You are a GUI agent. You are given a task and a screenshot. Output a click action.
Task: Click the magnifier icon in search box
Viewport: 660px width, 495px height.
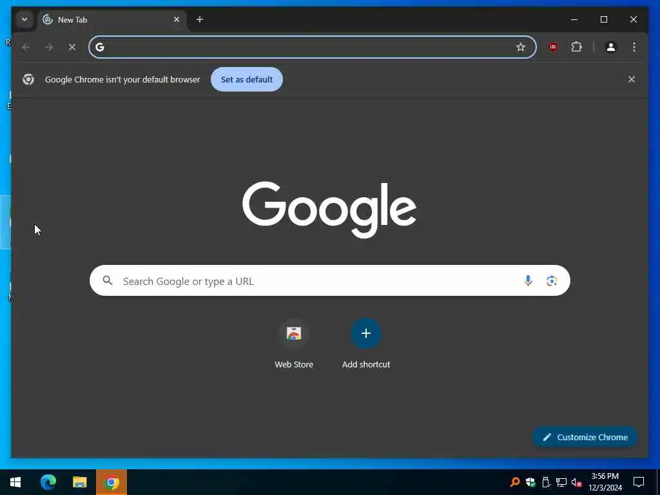pyautogui.click(x=108, y=280)
